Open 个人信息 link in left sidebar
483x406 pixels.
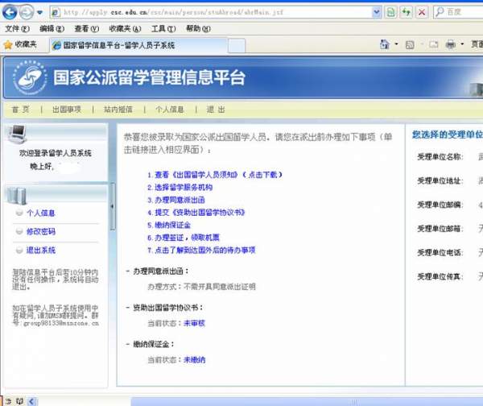pyautogui.click(x=41, y=213)
